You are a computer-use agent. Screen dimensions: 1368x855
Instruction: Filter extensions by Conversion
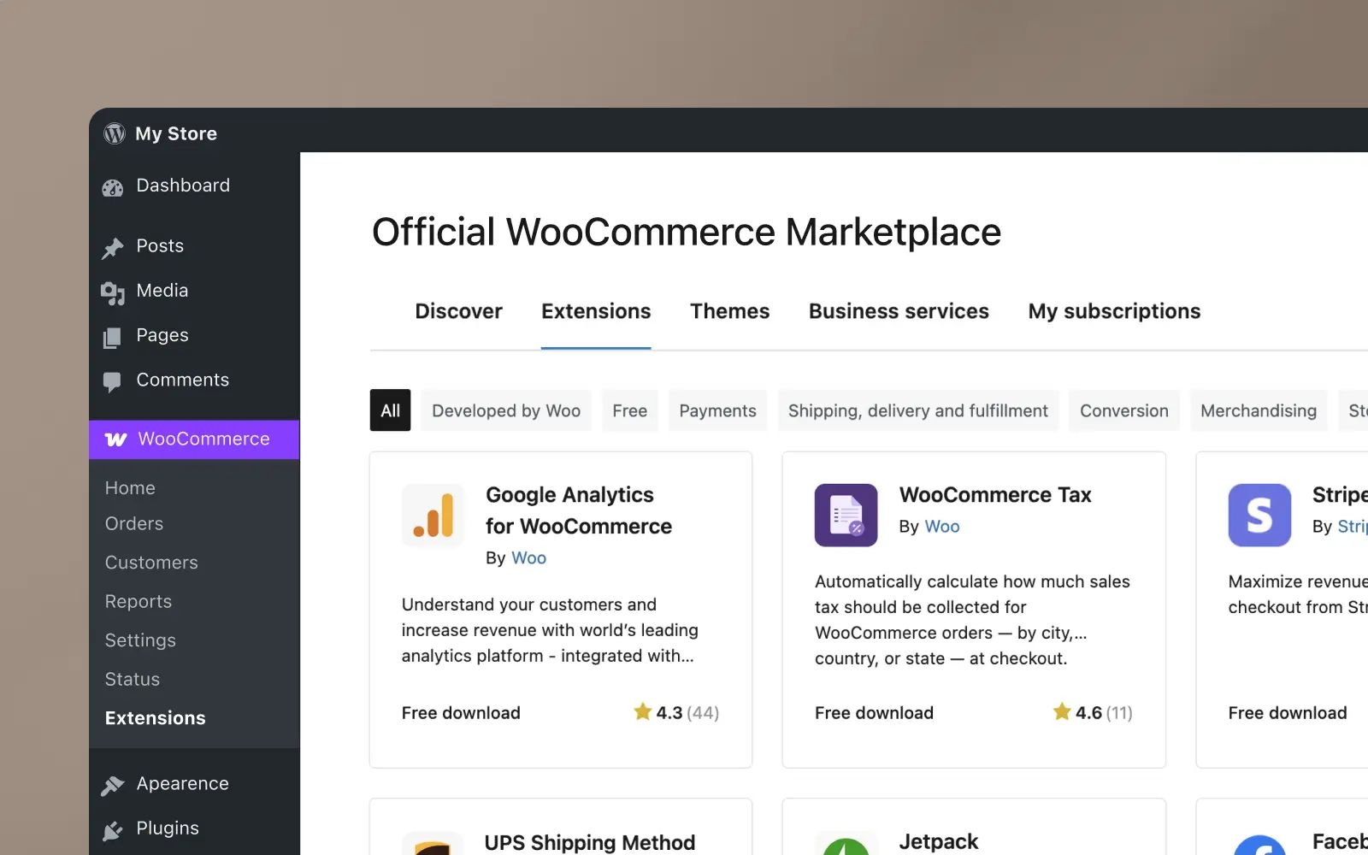pyautogui.click(x=1123, y=410)
